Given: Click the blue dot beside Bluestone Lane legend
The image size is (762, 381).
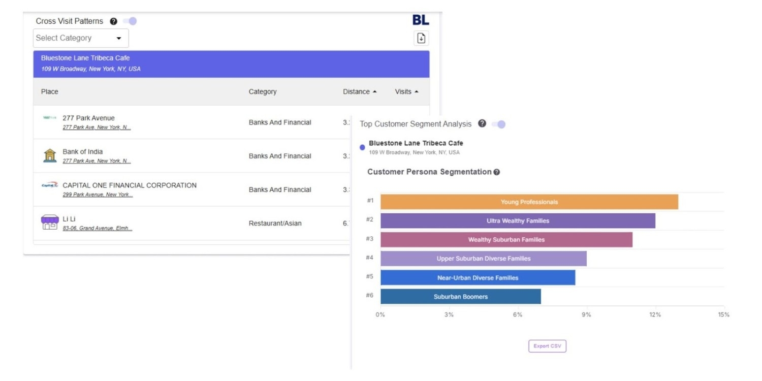Looking at the screenshot, I should click(362, 147).
